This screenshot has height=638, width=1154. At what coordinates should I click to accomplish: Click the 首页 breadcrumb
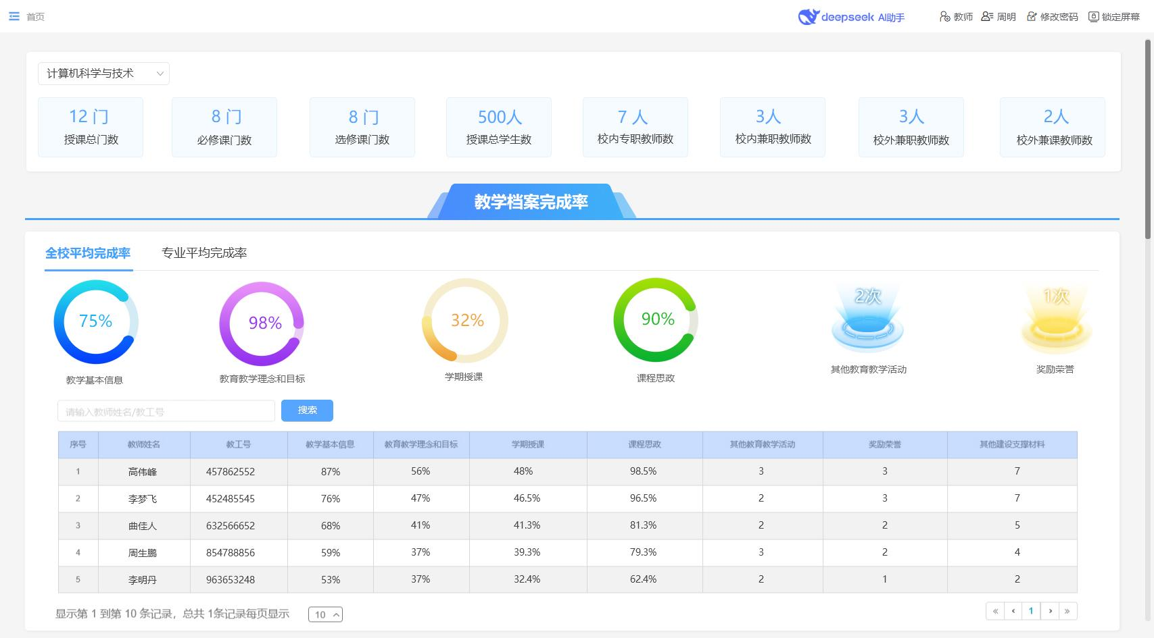(x=35, y=17)
